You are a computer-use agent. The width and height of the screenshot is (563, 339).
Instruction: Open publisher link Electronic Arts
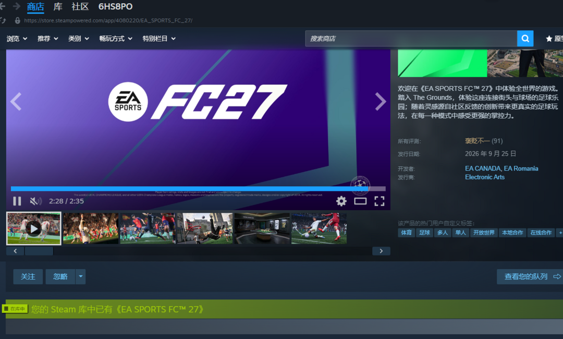click(x=485, y=177)
